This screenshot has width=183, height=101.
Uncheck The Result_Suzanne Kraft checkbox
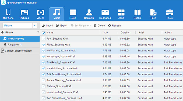[44, 62]
